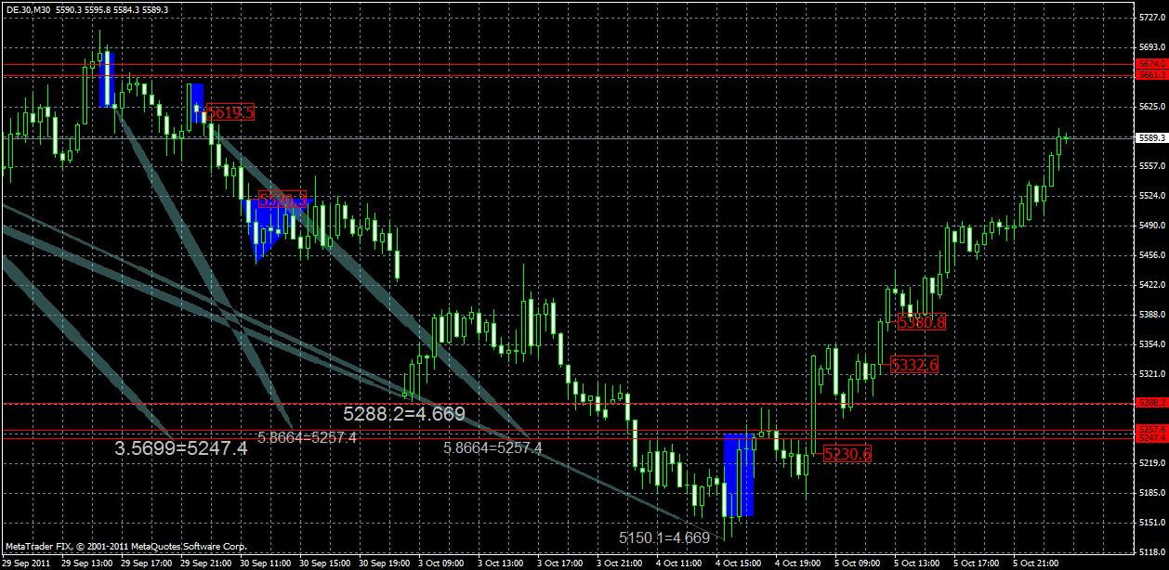Click the '5 Oct 09:00' time axis label
This screenshot has width=1169, height=570.
[x=859, y=564]
